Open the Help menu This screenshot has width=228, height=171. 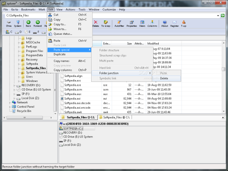(122, 10)
